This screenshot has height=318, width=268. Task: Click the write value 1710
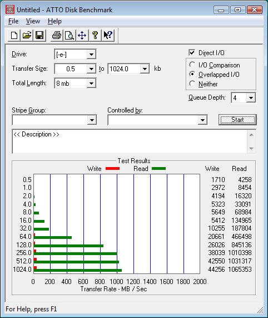pos(218,180)
